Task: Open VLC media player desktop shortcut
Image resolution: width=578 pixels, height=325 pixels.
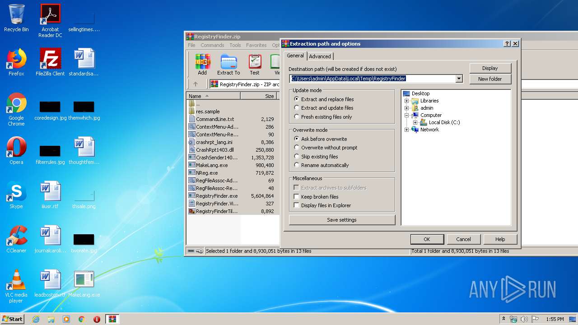Action: coord(16,286)
